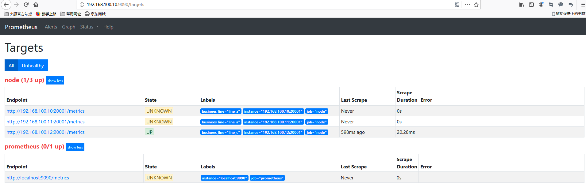Click the Targets page heading
This screenshot has width=586, height=184.
pyautogui.click(x=24, y=48)
